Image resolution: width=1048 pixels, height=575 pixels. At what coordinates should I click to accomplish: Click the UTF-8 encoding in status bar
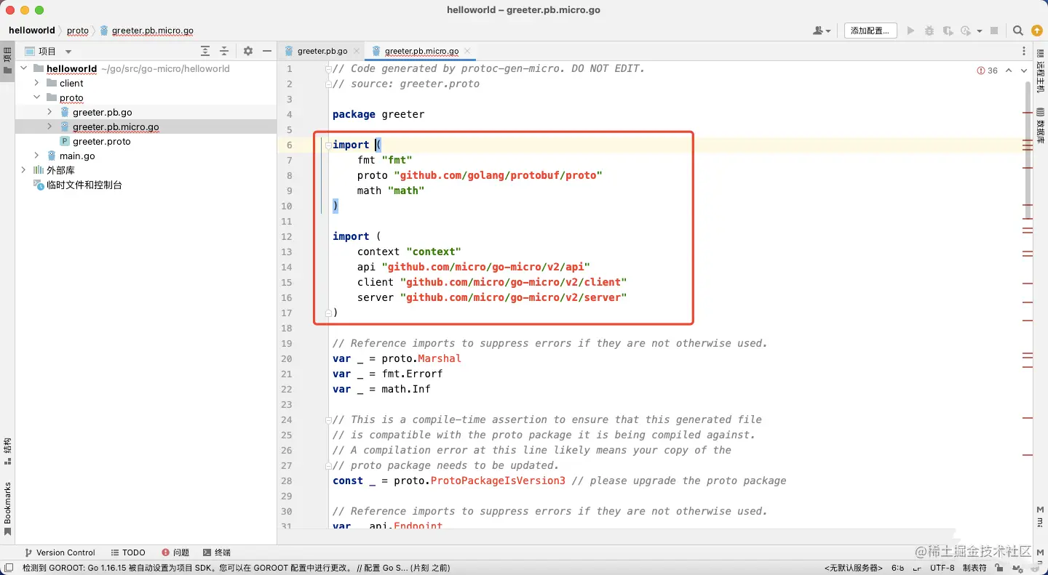pos(942,568)
